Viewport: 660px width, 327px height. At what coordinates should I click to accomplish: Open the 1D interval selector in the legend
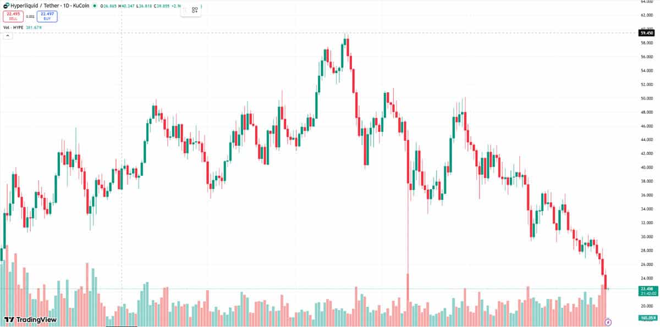click(67, 5)
